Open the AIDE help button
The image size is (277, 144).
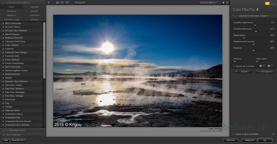tap(6, 140)
